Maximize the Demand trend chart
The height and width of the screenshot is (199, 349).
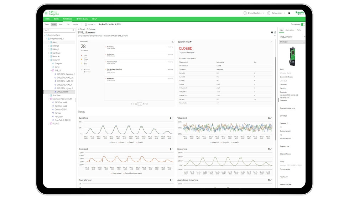(x=271, y=149)
